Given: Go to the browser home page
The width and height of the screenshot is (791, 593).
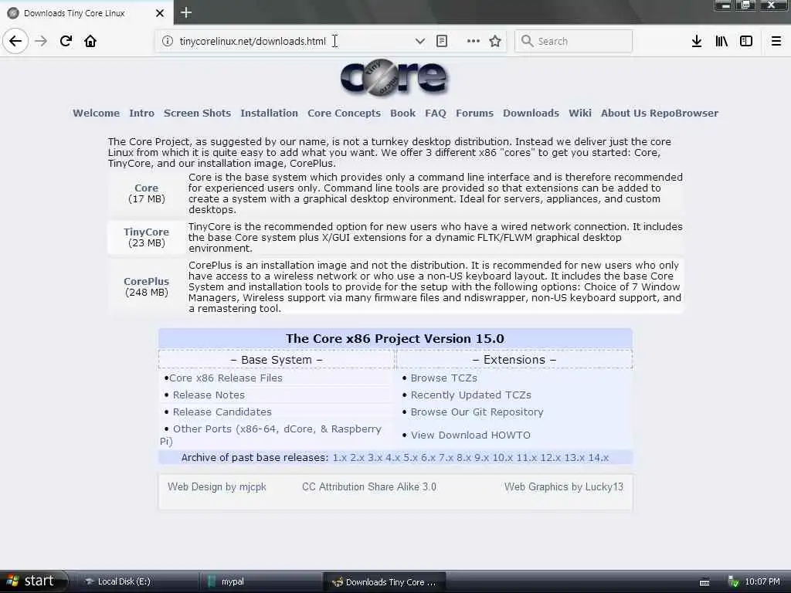Looking at the screenshot, I should [x=90, y=42].
